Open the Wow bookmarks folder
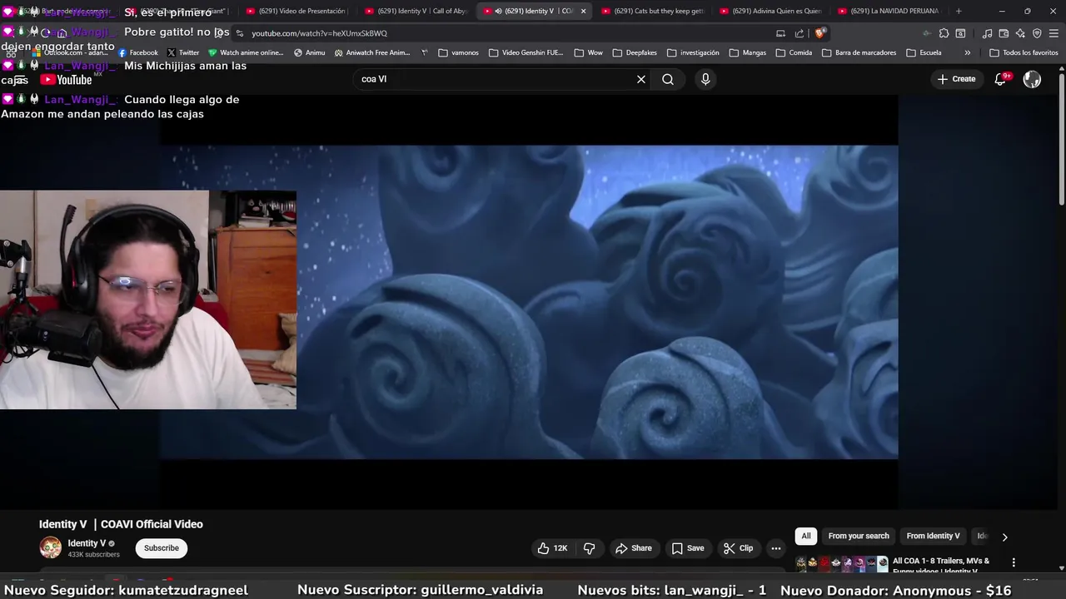Screen dimensions: 1066x599 pyautogui.click(x=588, y=52)
